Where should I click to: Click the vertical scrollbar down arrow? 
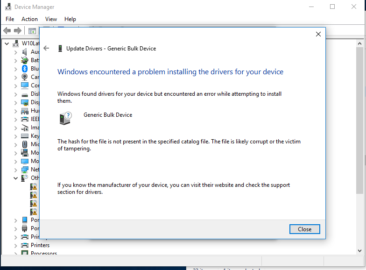point(359,251)
